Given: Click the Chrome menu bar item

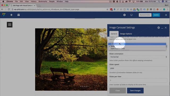Looking at the screenshot, I should click(x=10, y=1).
